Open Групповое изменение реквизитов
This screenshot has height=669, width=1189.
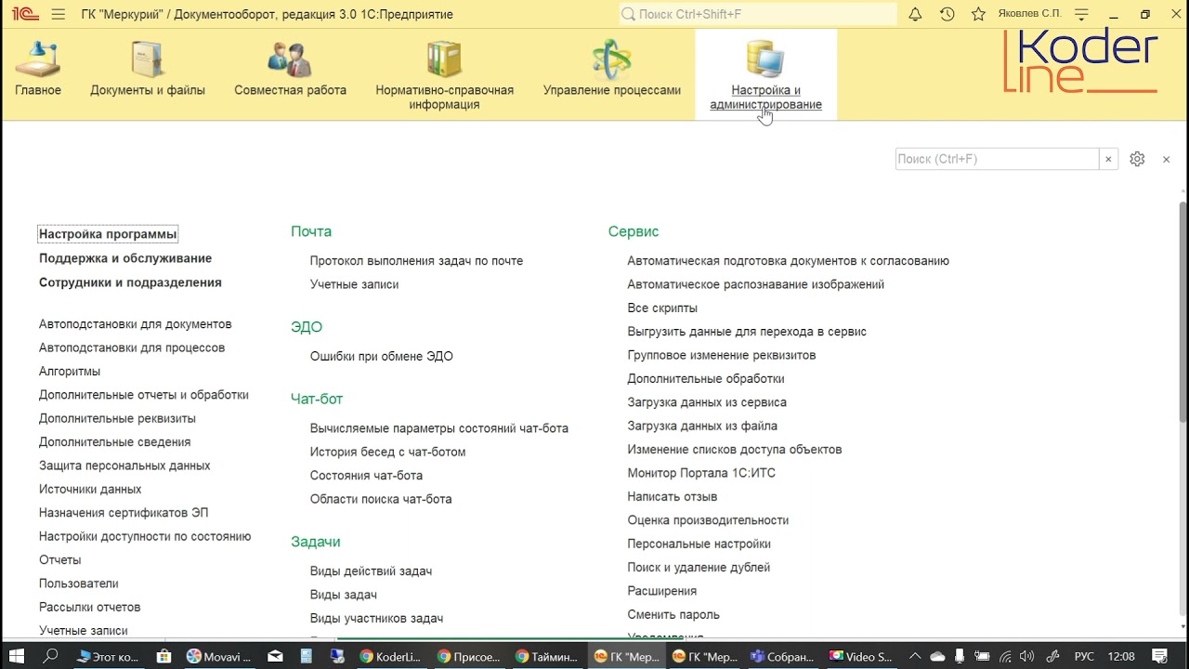[x=722, y=355]
